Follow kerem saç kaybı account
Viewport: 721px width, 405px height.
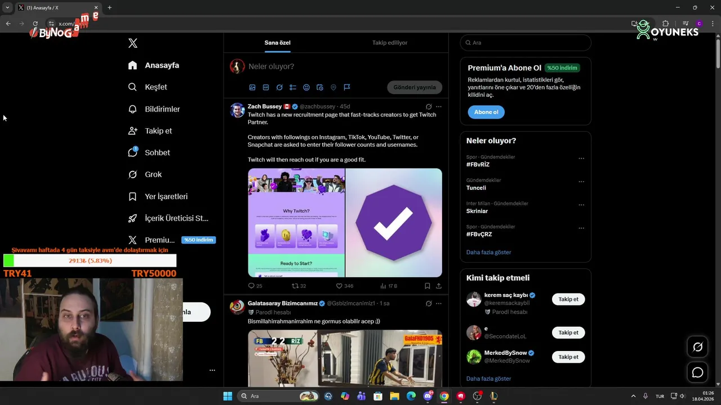coord(568,299)
